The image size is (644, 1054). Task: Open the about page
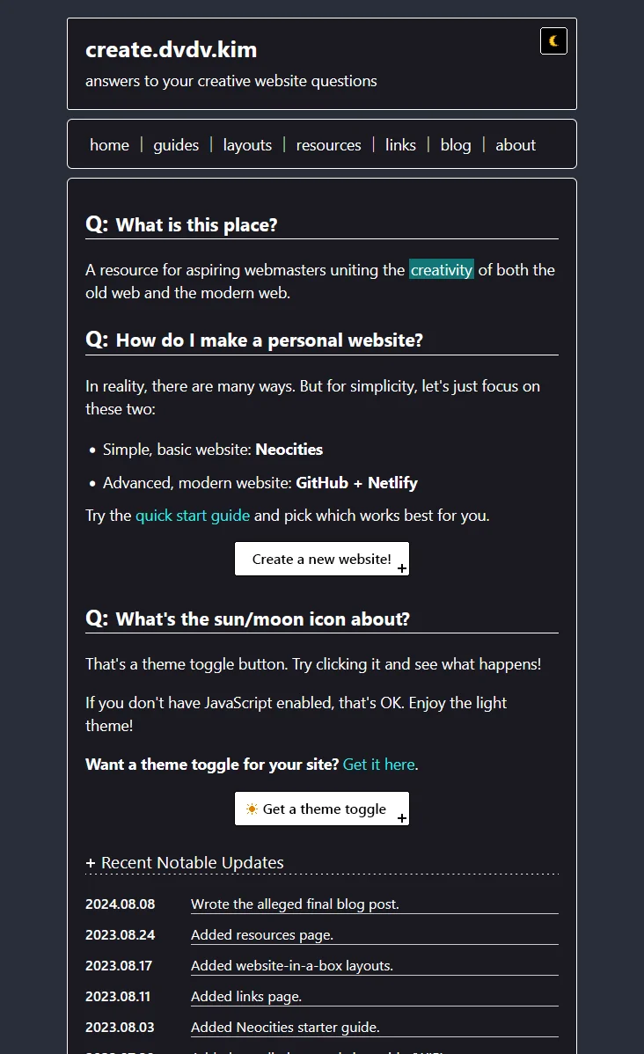pos(516,144)
